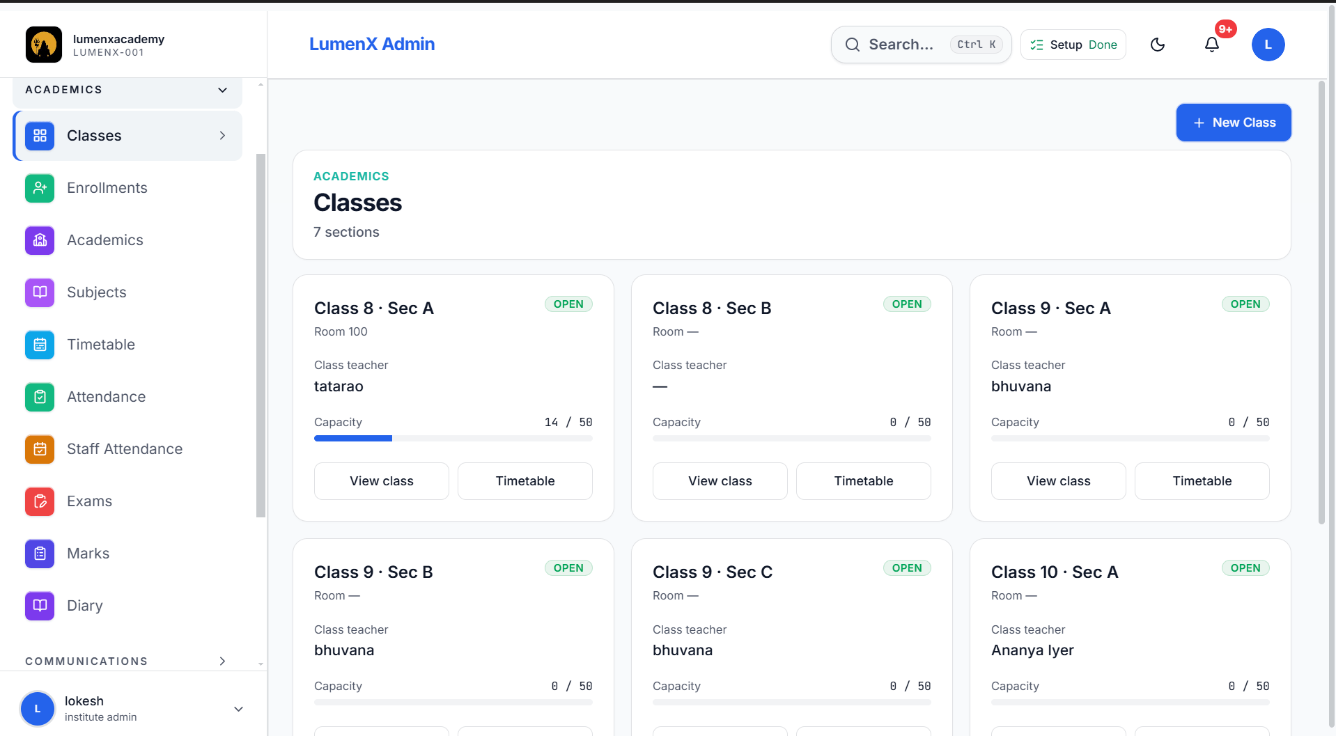Image resolution: width=1336 pixels, height=736 pixels.
Task: Click the main page vertical scrollbar
Action: (1321, 303)
